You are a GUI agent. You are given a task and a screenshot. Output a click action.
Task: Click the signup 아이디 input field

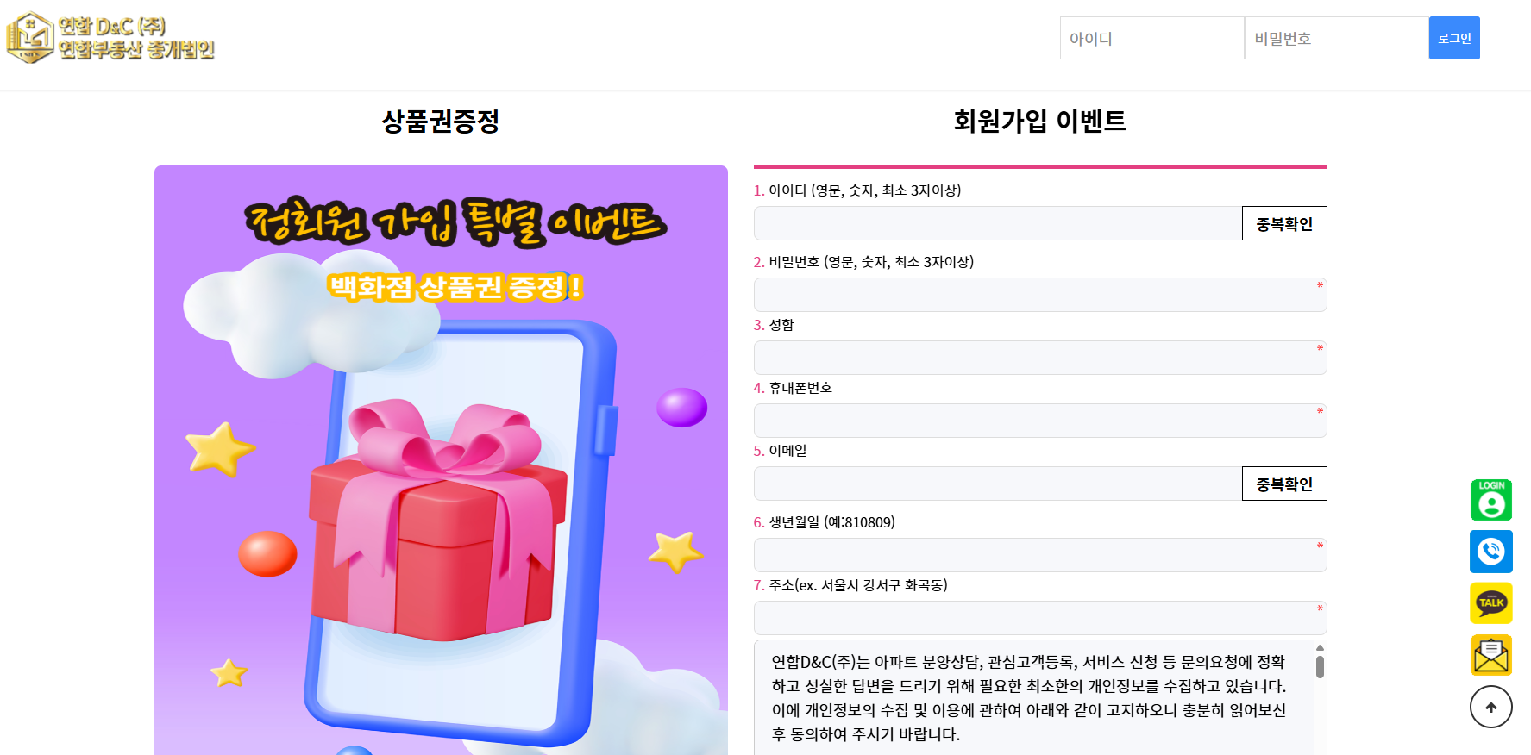(997, 223)
